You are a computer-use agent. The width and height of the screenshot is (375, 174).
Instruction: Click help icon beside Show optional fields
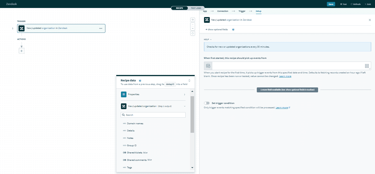pos(233,29)
